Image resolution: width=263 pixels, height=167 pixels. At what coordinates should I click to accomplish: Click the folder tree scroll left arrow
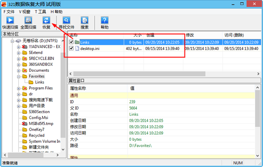[5, 155]
